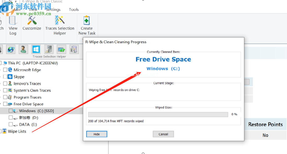Click the Wiped Size progress bar
Screen dimensions: 287x154
(x=158, y=115)
